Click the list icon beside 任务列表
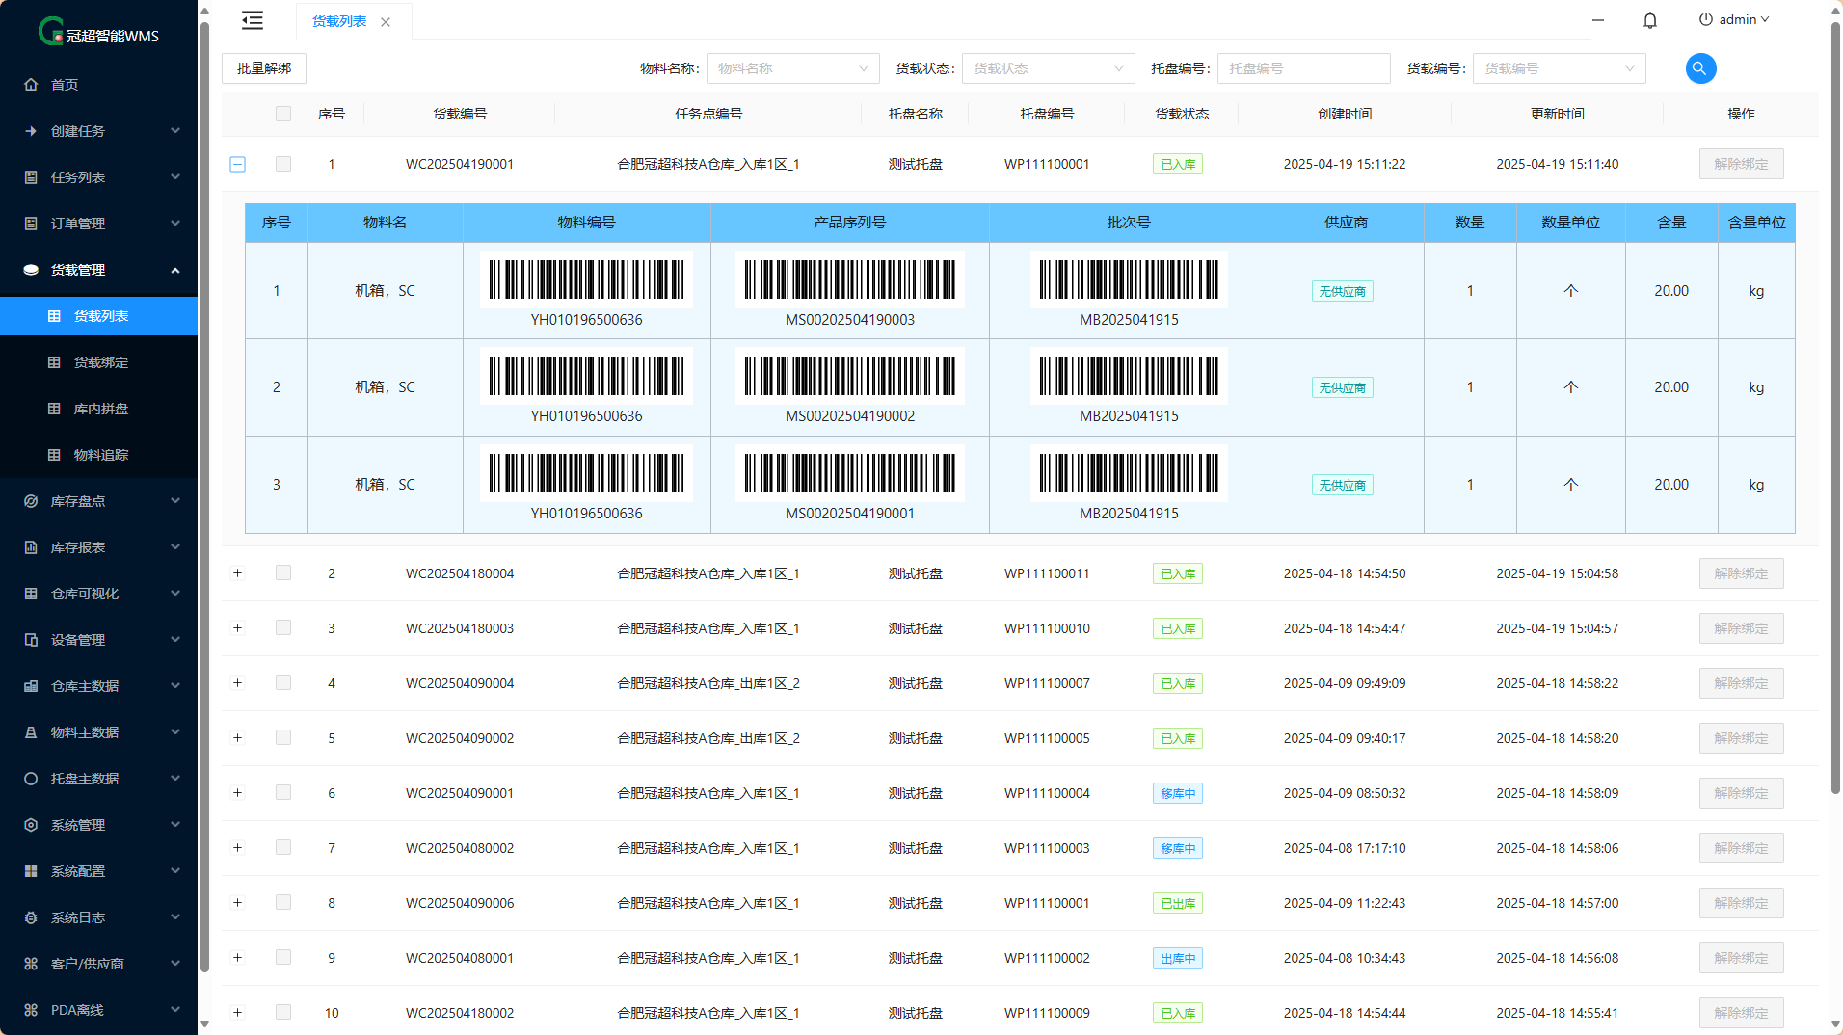The image size is (1843, 1035). tap(31, 177)
